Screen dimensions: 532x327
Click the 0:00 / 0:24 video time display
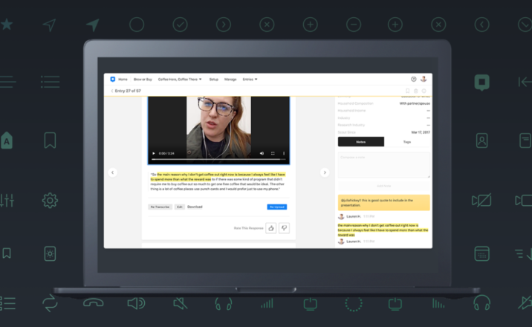coord(166,153)
